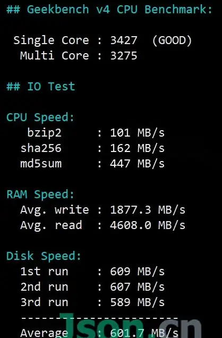The image size is (222, 338).
Task: Select the Avg. read value 4608.0 MB/s
Action: tap(148, 225)
